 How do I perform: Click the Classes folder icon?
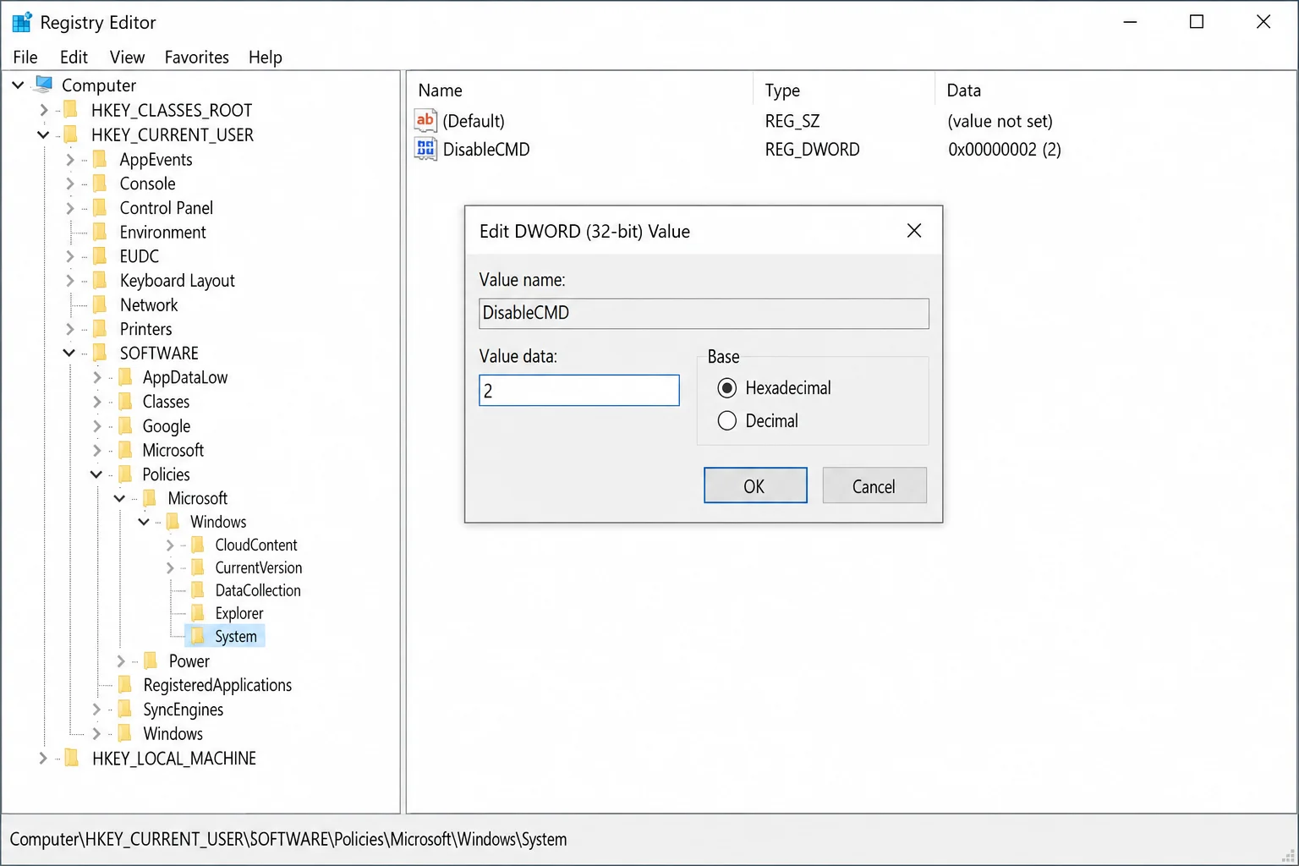coord(125,402)
